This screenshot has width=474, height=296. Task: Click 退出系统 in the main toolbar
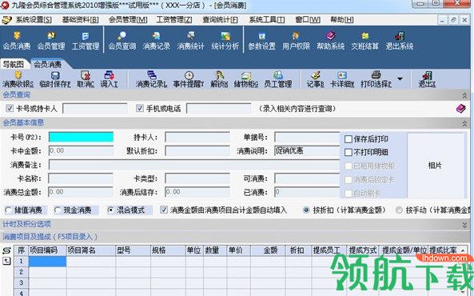400,41
